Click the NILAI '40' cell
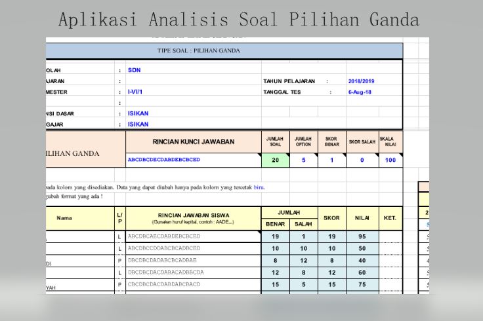 coord(362,261)
